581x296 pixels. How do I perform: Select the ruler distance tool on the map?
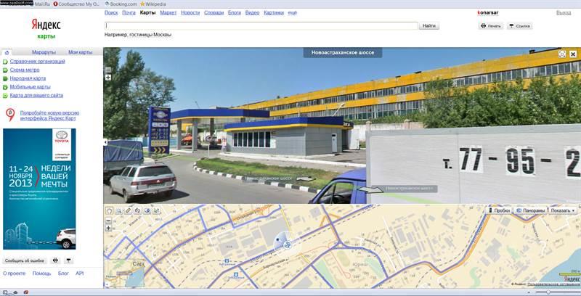point(129,210)
